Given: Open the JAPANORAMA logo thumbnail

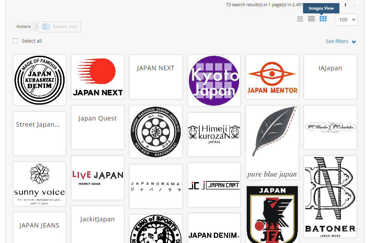Looking at the screenshot, I should tap(156, 186).
